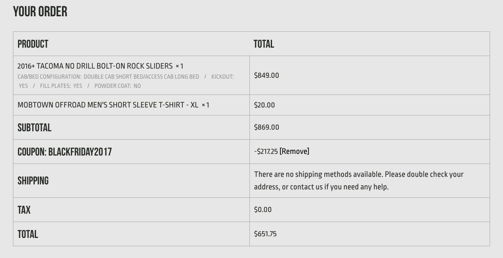Click the -$217.25 discount amount
The image size is (503, 258).
pos(266,151)
